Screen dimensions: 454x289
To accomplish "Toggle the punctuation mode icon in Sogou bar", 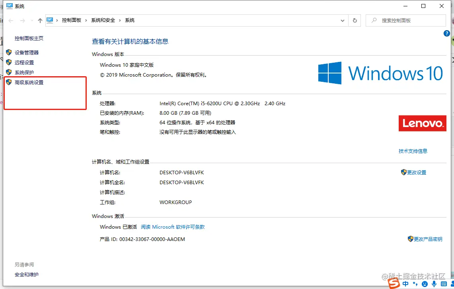I will coord(415,284).
